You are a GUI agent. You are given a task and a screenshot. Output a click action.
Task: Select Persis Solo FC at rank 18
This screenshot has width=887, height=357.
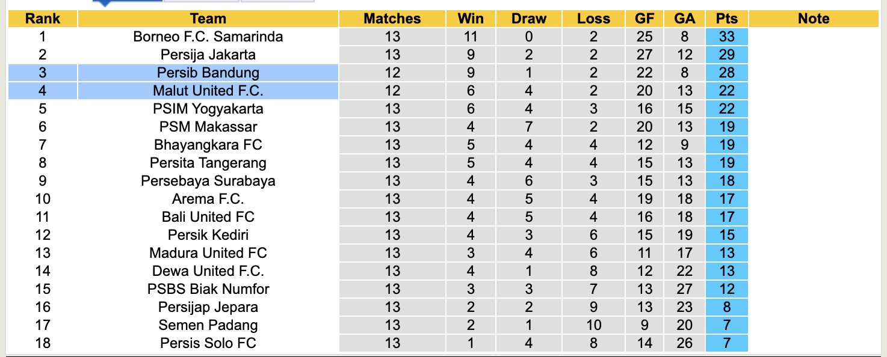point(208,343)
